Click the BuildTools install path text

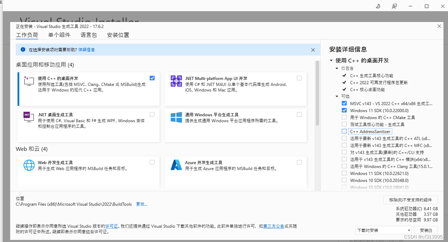[x=74, y=204]
